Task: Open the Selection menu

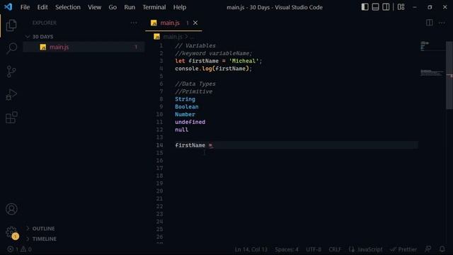Action: 68,7
